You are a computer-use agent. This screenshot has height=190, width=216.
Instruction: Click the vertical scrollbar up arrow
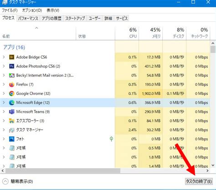tap(213, 43)
